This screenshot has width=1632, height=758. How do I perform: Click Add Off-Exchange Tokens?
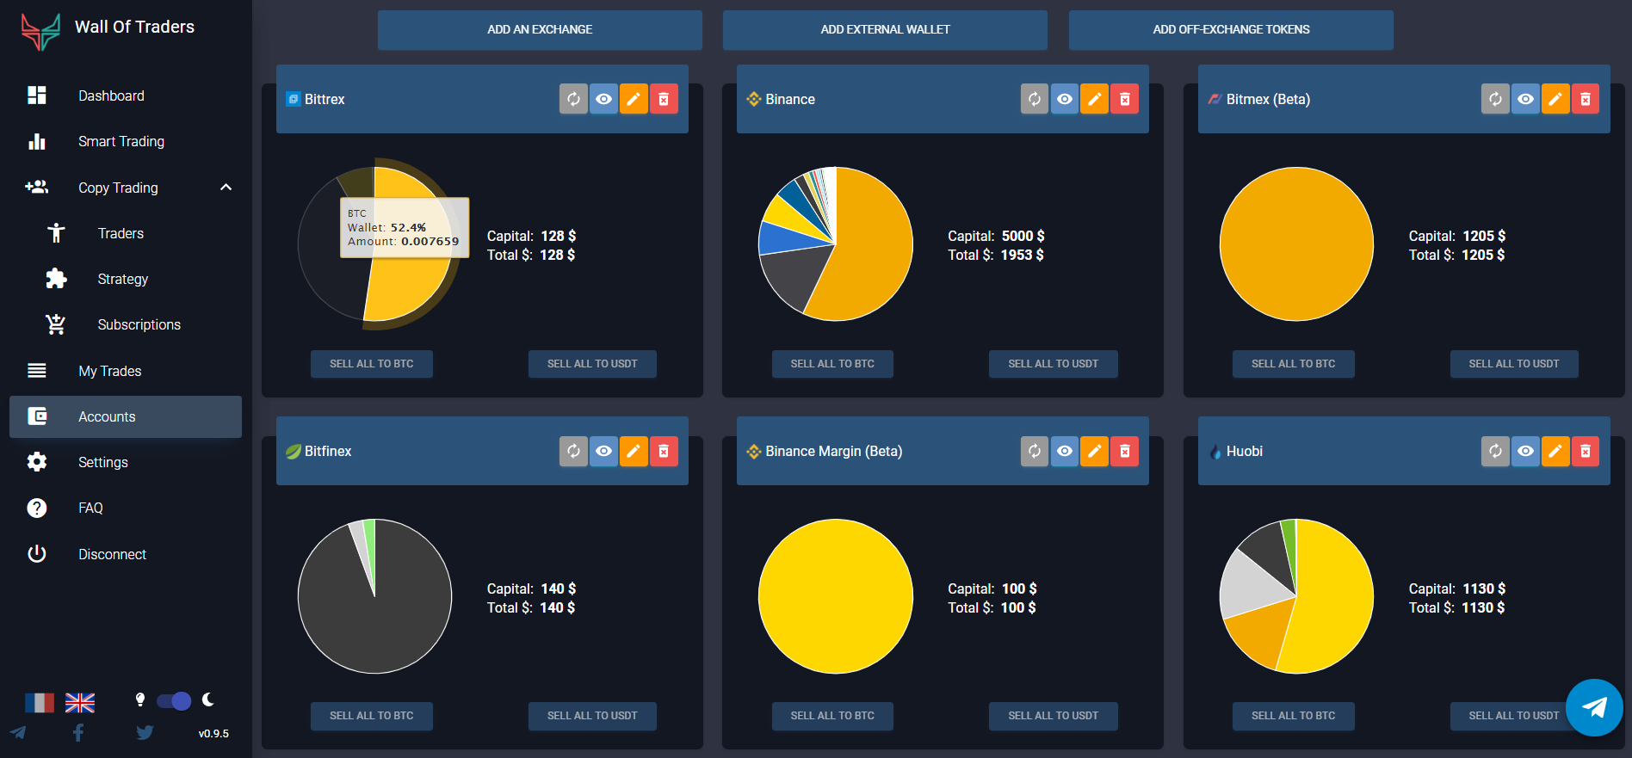click(1231, 30)
